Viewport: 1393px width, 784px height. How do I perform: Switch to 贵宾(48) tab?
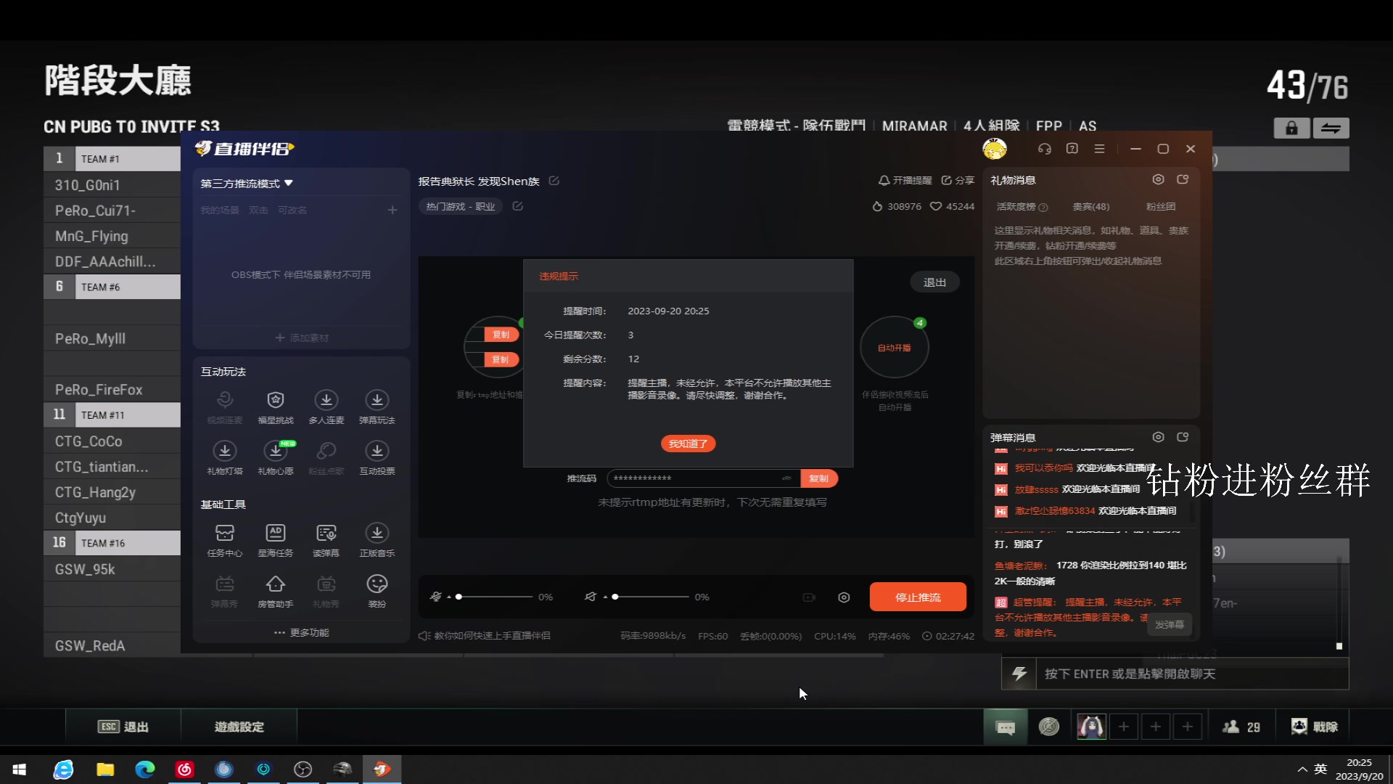1091,207
